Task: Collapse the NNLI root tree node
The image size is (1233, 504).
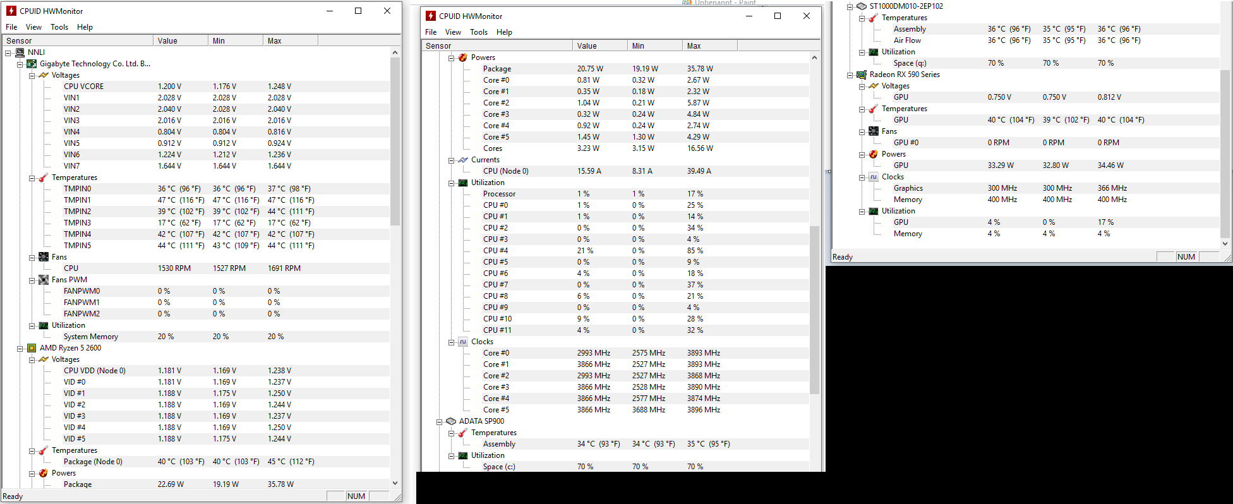Action: pos(8,53)
